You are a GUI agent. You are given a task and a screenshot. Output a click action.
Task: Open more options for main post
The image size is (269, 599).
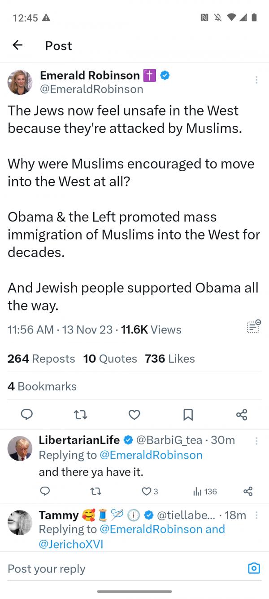[256, 80]
